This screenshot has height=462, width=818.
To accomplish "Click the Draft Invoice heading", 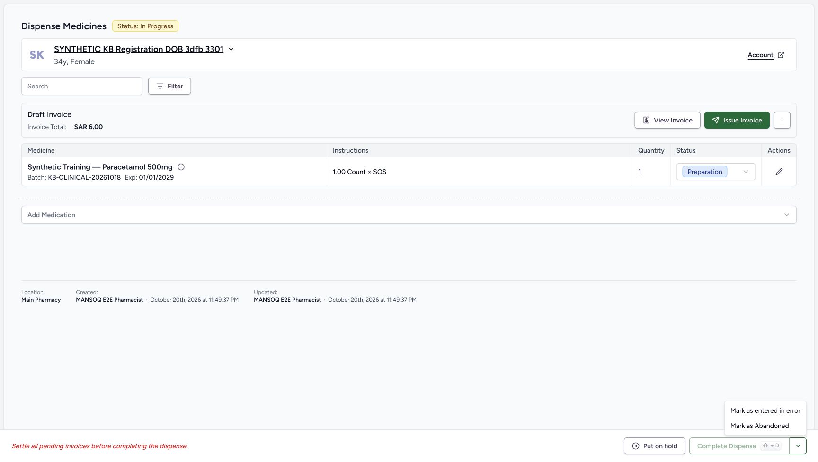I will tap(49, 114).
